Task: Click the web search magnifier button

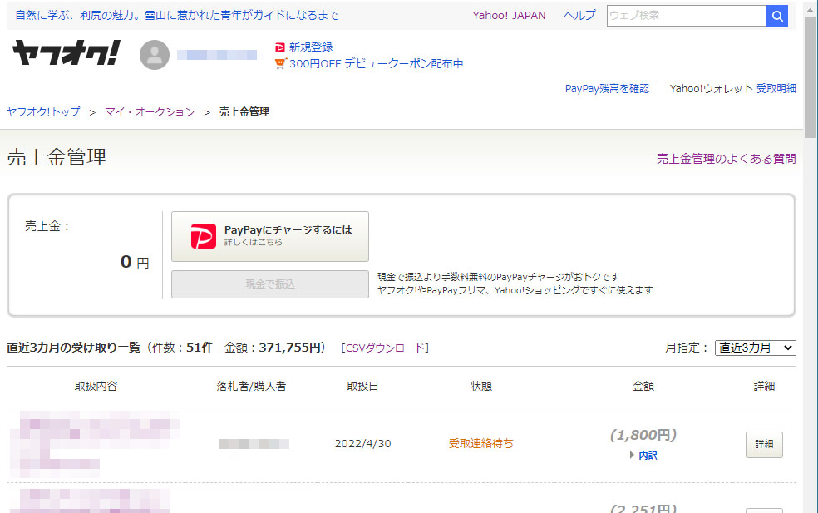Action: (x=776, y=16)
